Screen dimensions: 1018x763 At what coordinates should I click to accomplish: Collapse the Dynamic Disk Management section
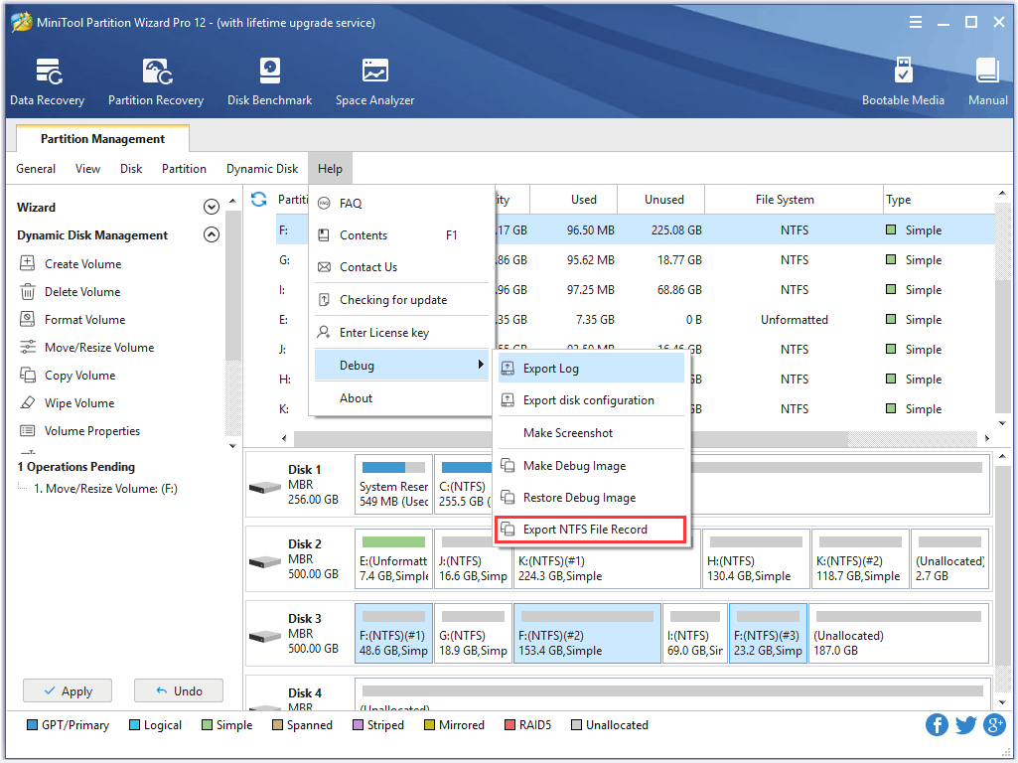click(x=211, y=235)
